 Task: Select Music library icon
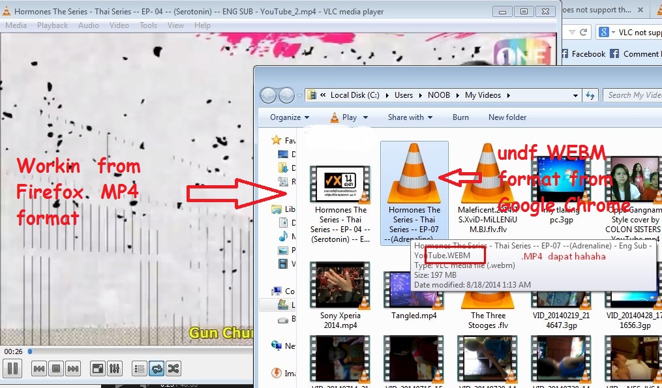(283, 236)
